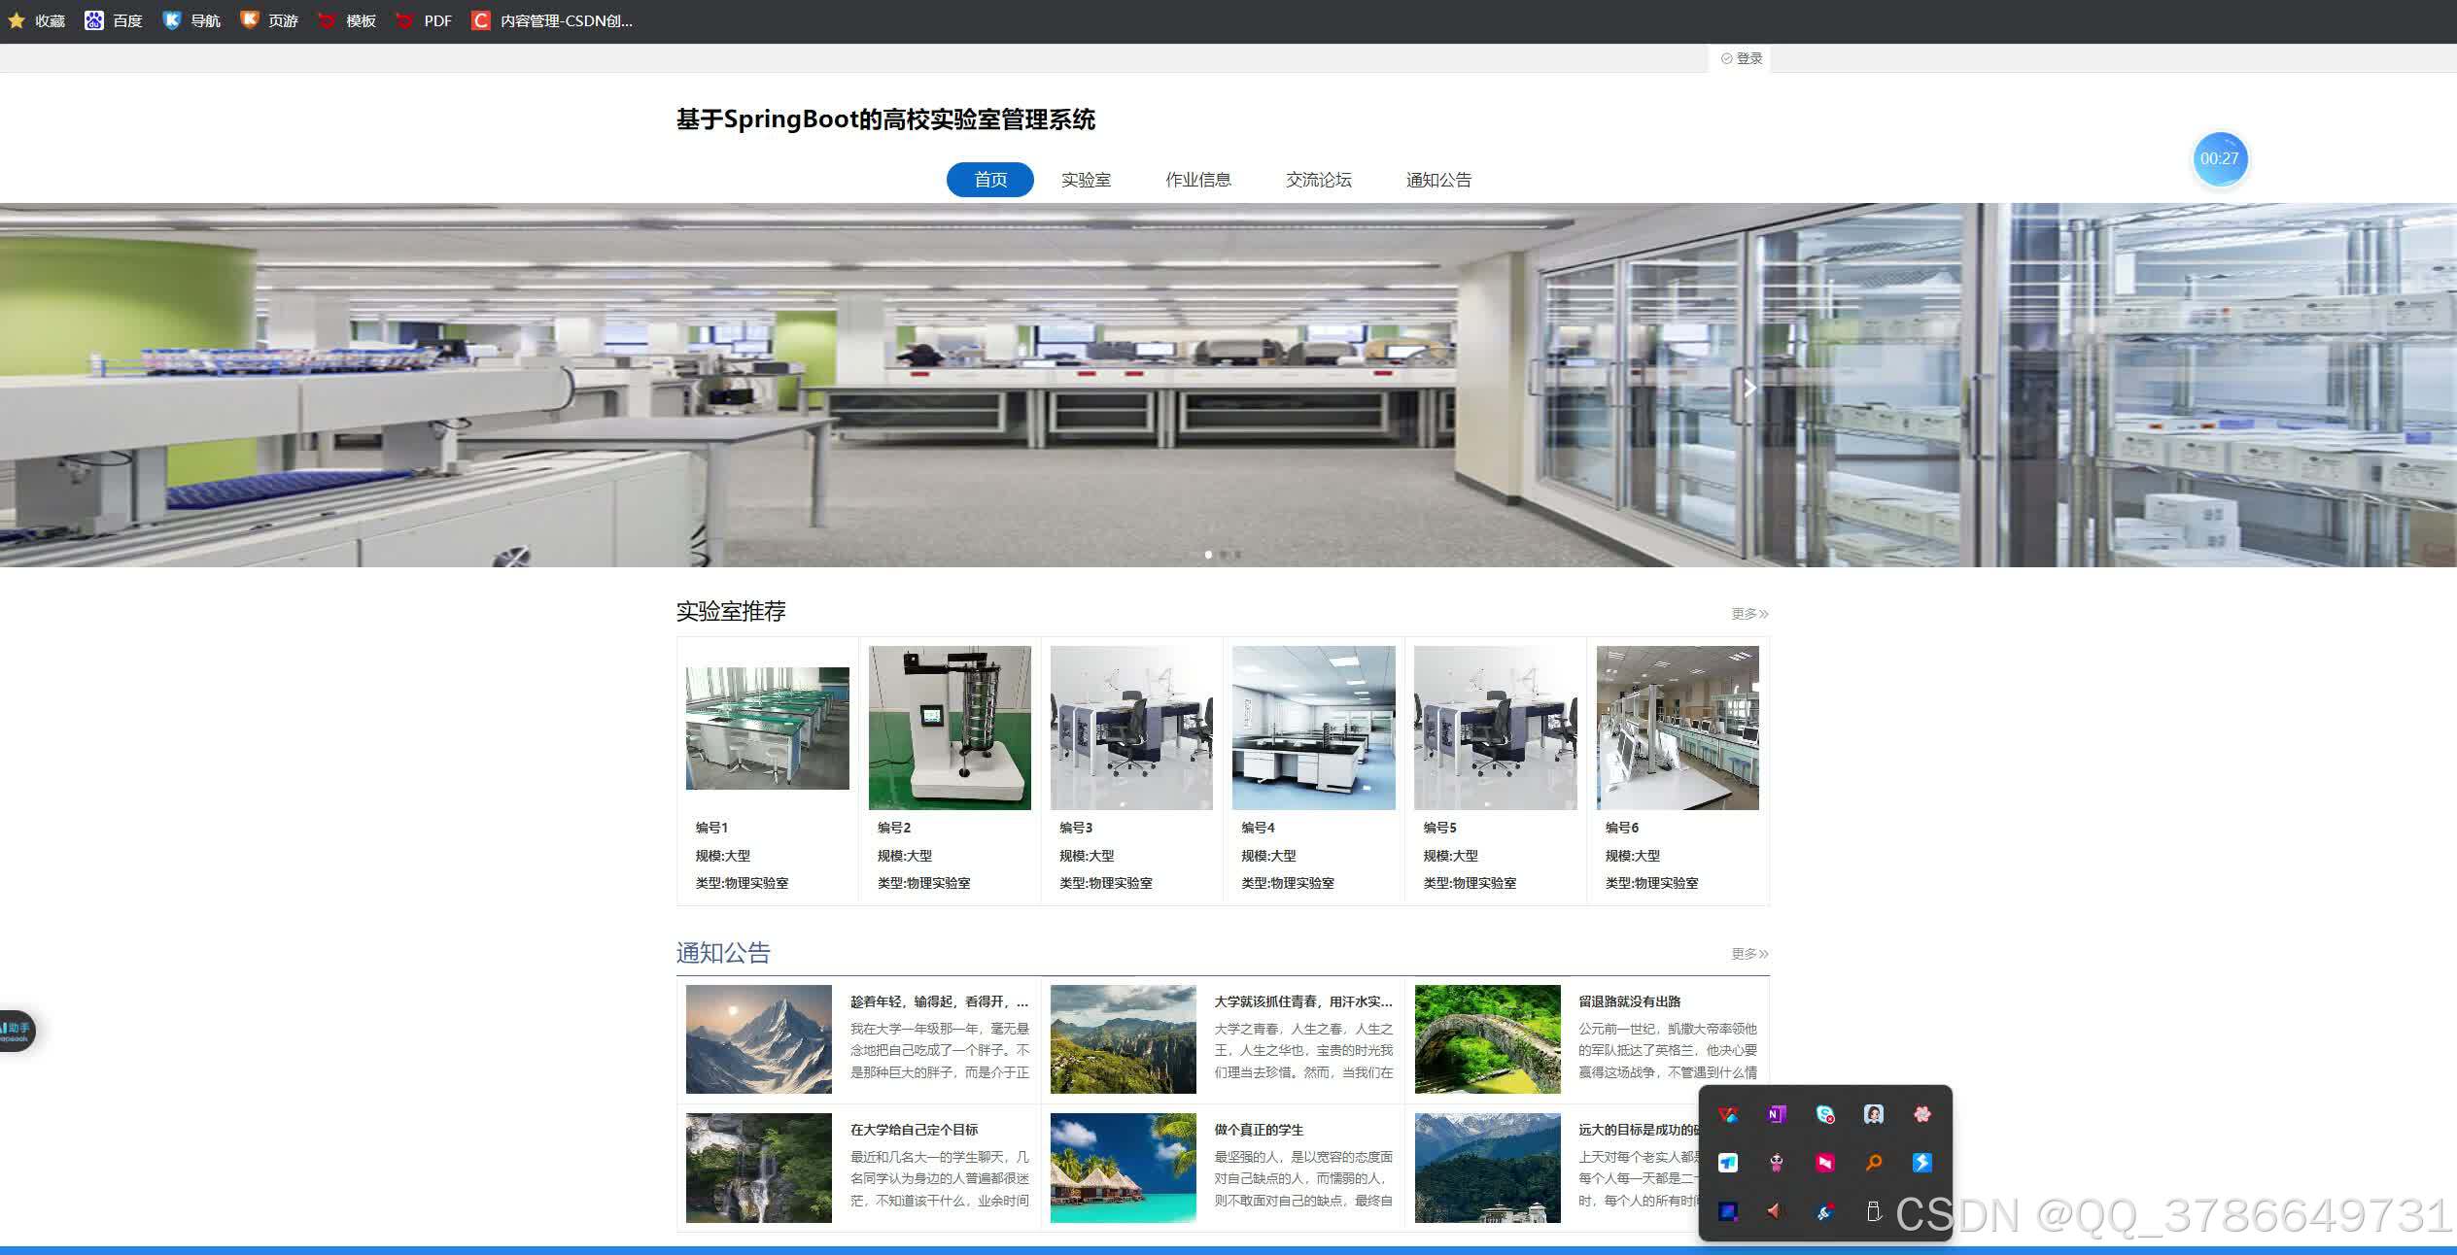This screenshot has height=1255, width=2457.
Task: Switch to the 交流论坛 tab
Action: (x=1318, y=179)
